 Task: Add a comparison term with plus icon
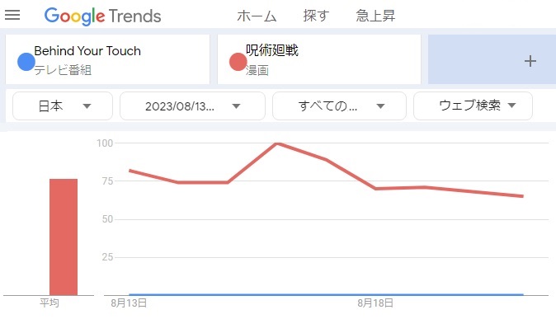pyautogui.click(x=530, y=61)
